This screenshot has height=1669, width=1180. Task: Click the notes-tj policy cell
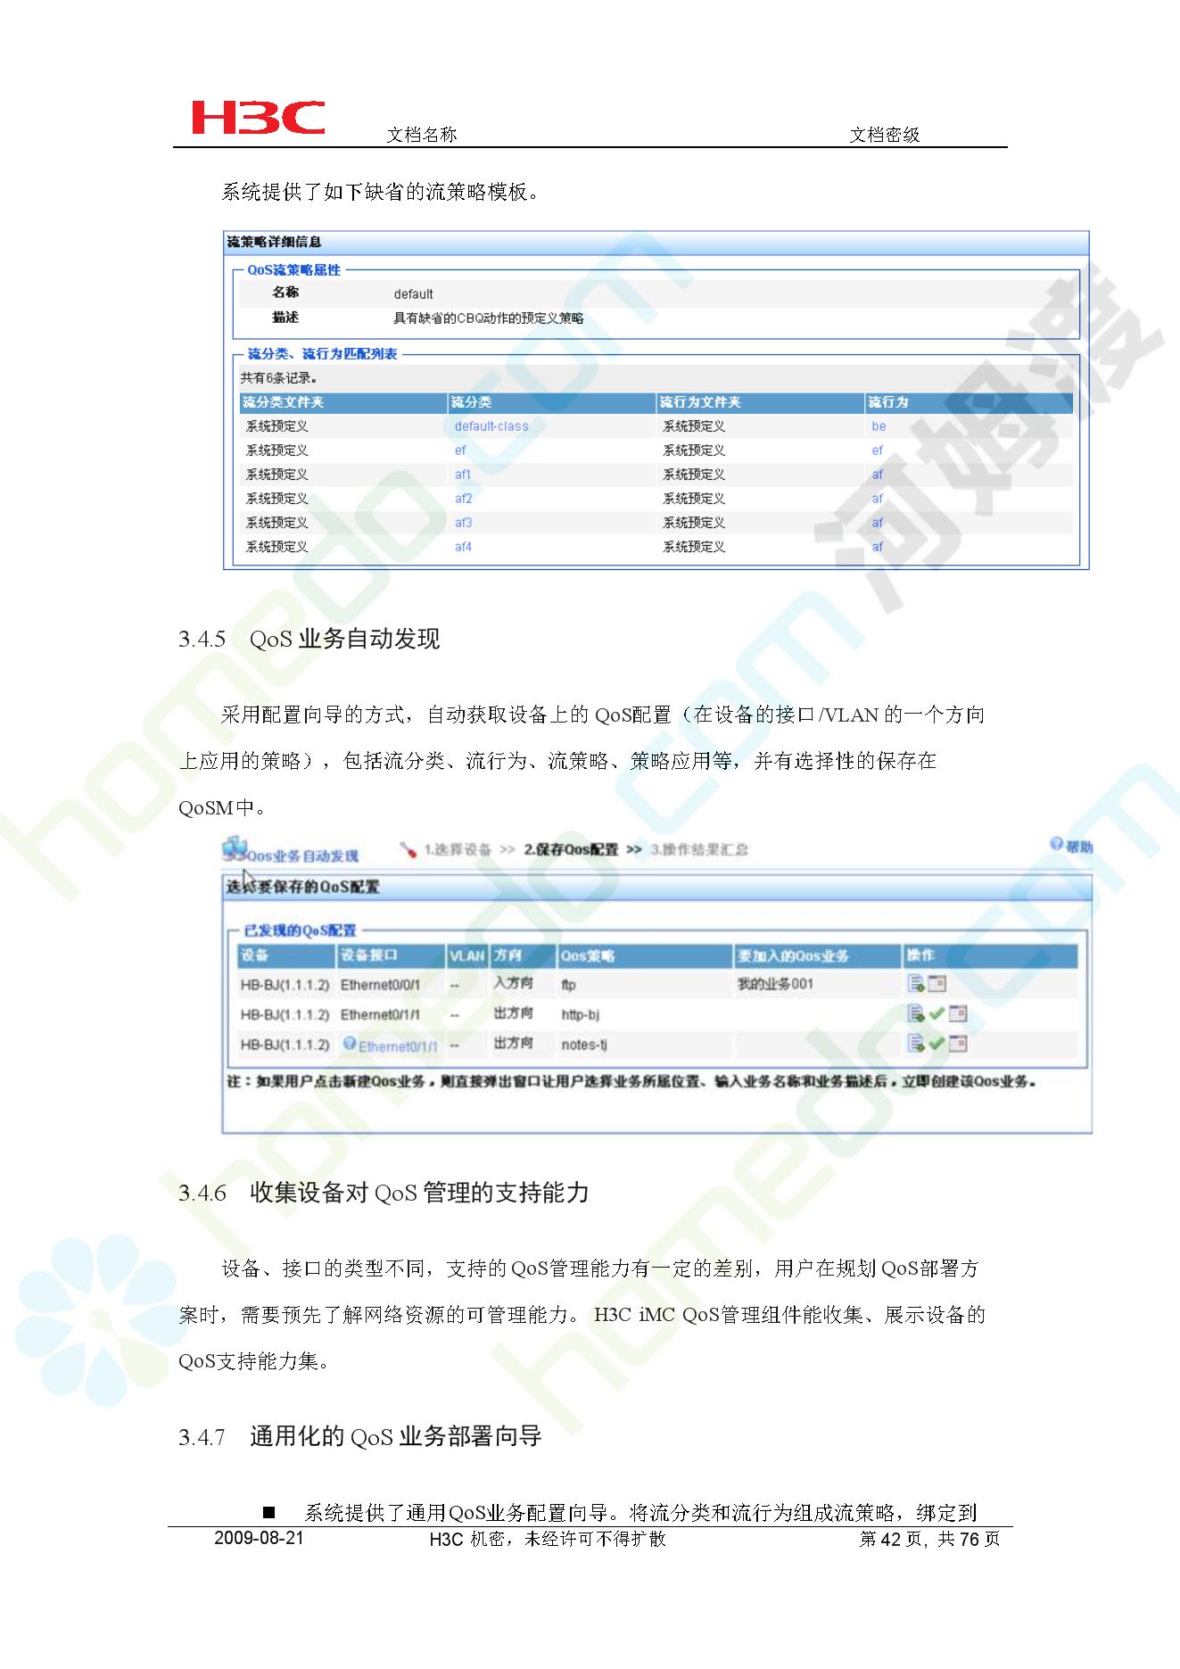[584, 1044]
